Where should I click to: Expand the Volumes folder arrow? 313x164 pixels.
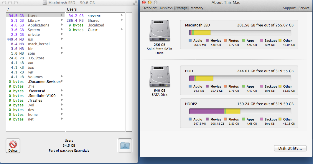[62, 76]
